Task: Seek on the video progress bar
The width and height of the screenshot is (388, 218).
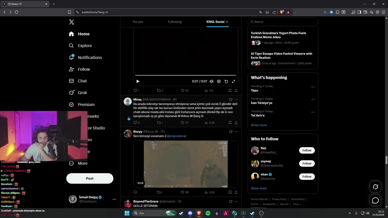Action: (x=186, y=75)
